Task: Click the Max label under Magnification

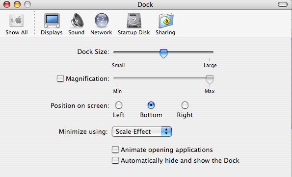Action: click(210, 91)
